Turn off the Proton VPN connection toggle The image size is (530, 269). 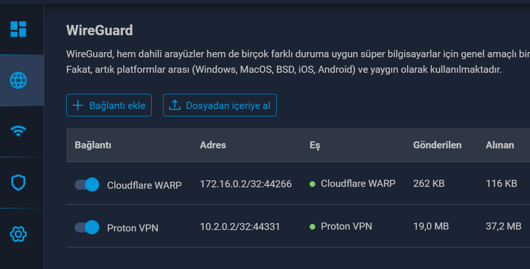87,228
